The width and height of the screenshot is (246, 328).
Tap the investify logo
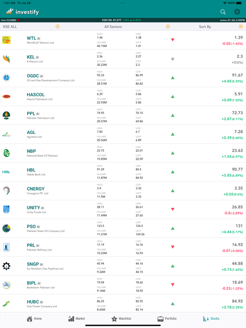point(22,12)
